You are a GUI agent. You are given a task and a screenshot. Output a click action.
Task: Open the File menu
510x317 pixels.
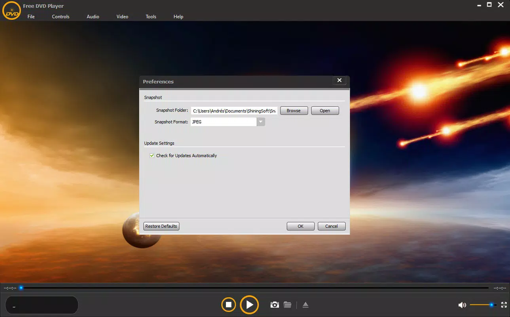(x=31, y=17)
